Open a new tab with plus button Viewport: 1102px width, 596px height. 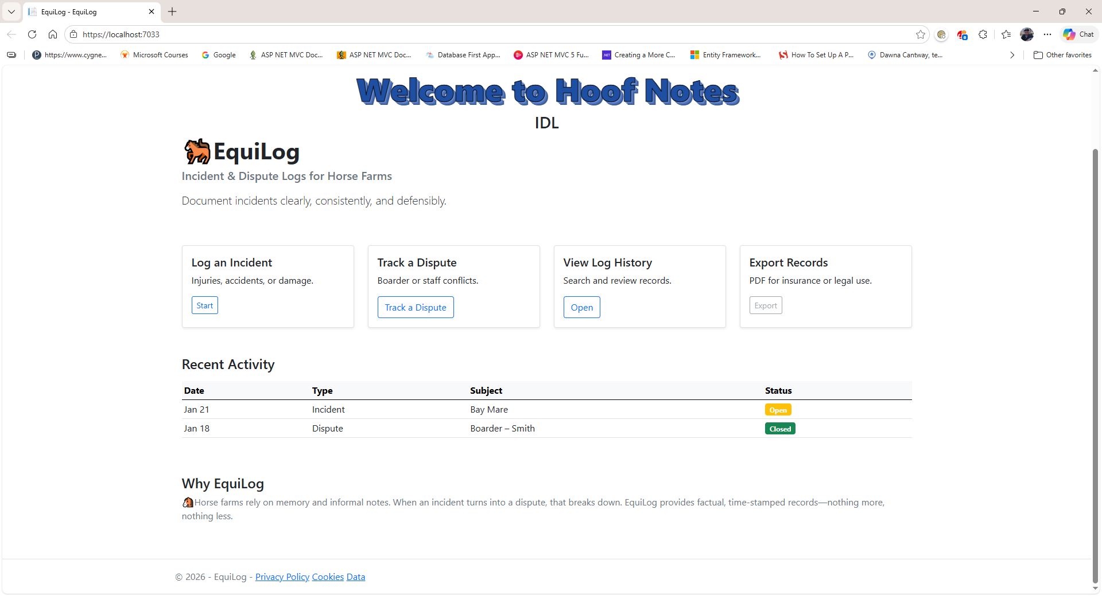click(172, 11)
